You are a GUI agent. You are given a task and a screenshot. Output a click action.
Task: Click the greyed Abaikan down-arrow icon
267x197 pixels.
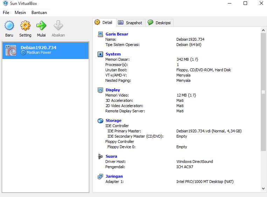tap(58, 25)
